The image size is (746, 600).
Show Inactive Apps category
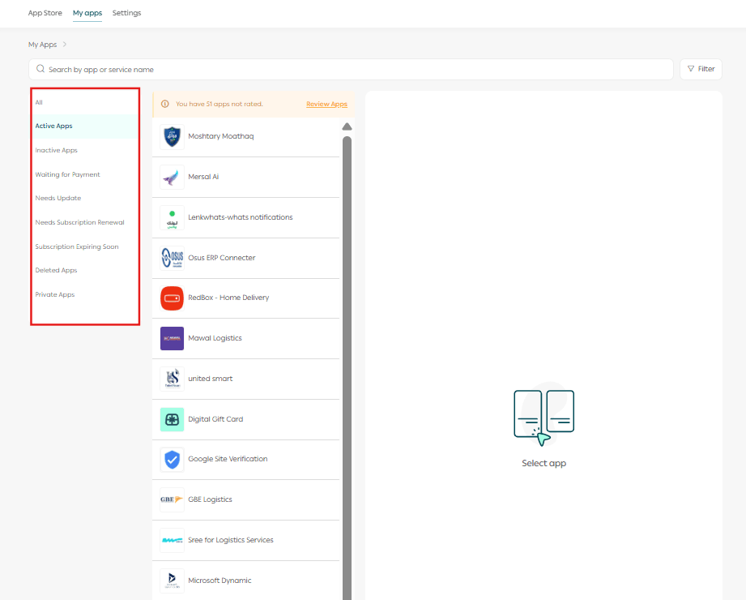click(x=57, y=150)
